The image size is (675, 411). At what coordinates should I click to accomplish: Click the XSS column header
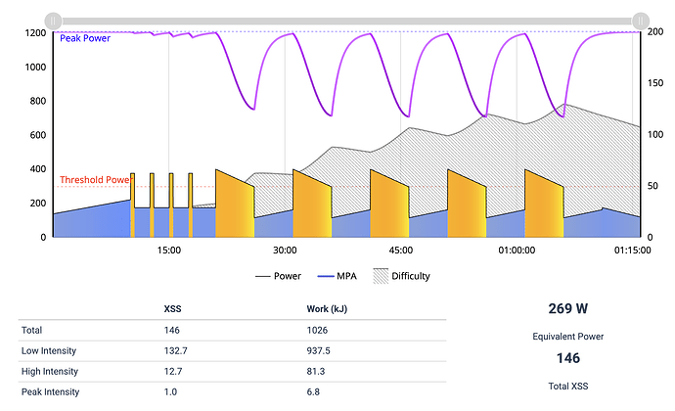(174, 309)
